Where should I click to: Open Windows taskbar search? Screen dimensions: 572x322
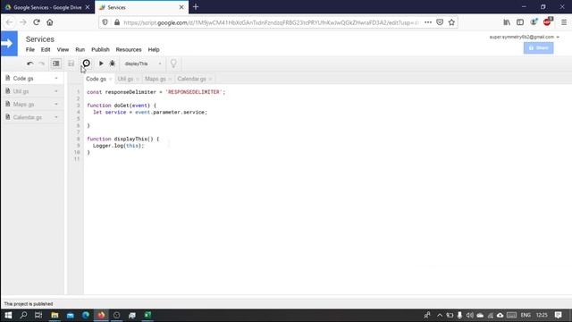[24, 315]
